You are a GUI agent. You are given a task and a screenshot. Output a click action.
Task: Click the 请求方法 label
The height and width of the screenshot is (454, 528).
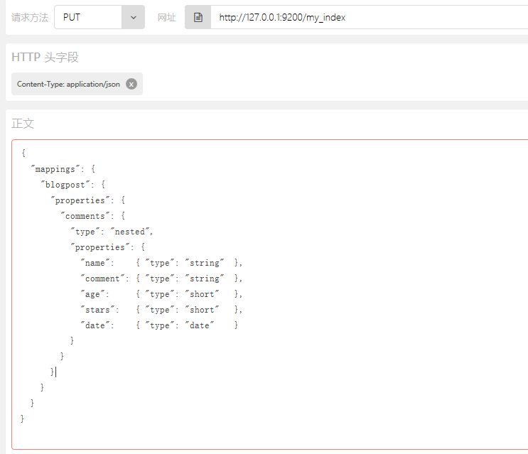point(30,18)
